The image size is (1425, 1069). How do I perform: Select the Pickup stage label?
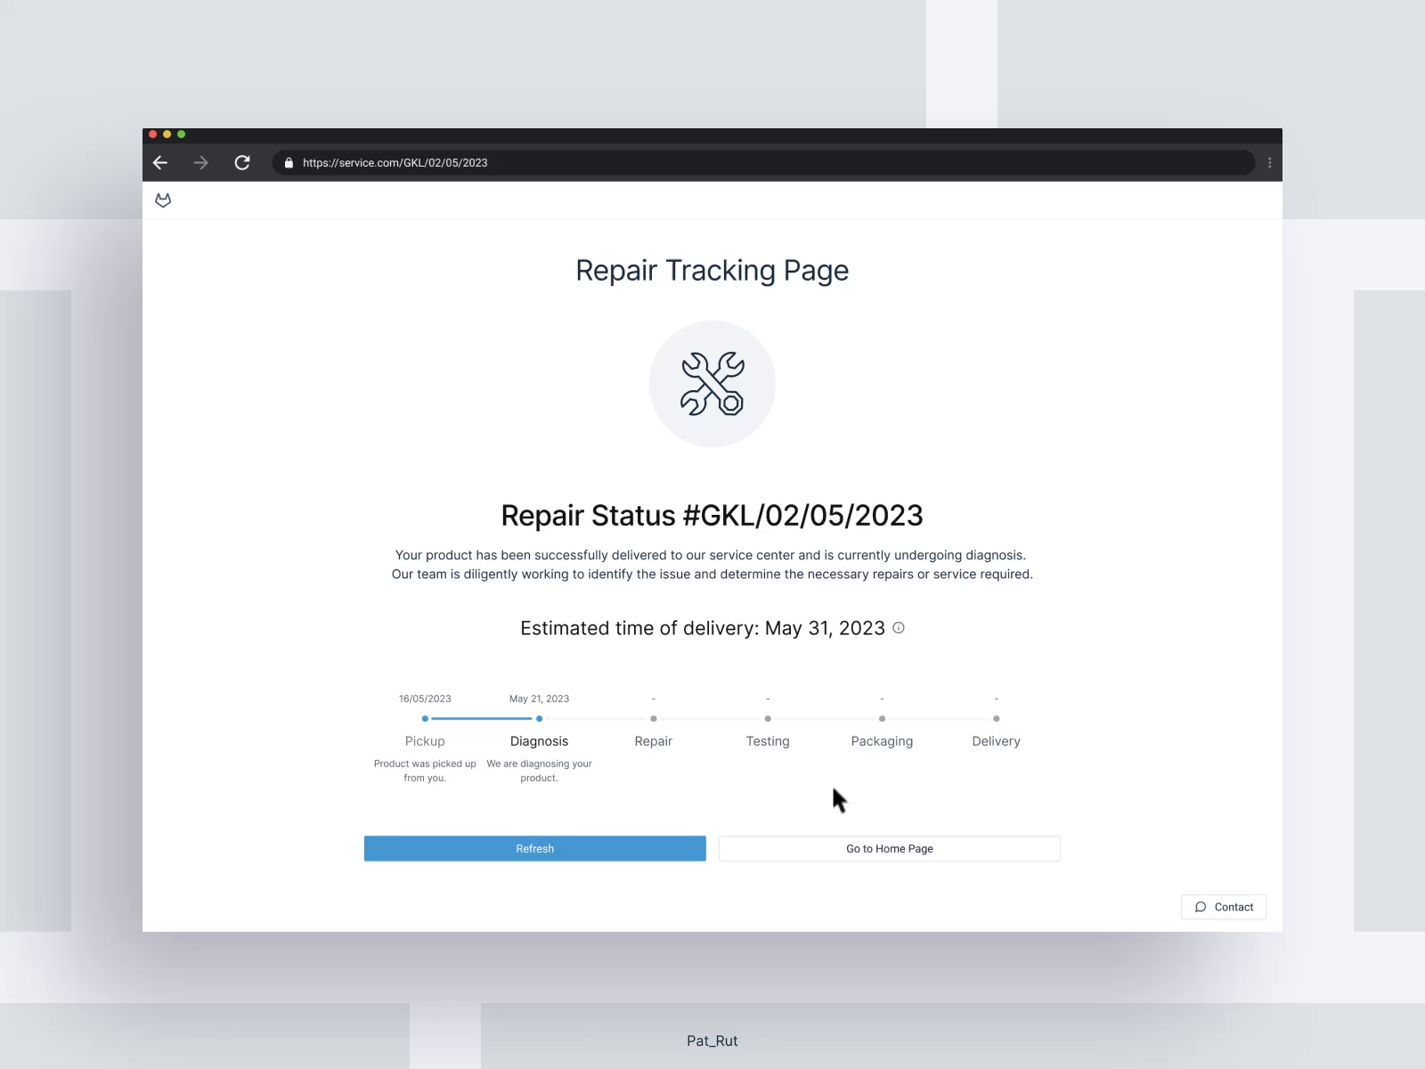(x=425, y=741)
